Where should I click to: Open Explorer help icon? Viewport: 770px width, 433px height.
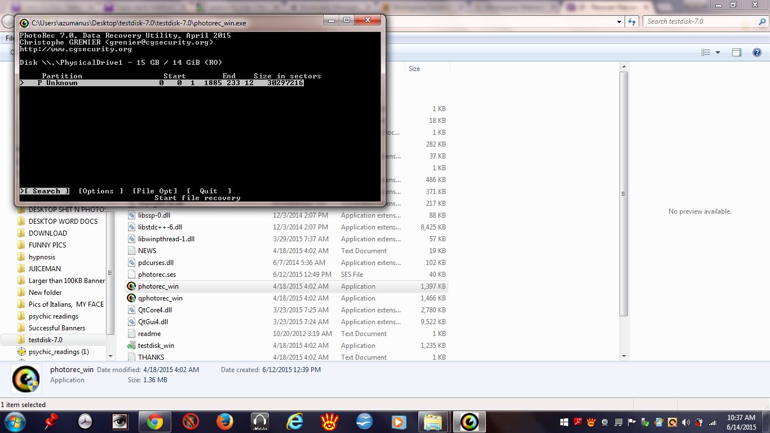(x=757, y=52)
